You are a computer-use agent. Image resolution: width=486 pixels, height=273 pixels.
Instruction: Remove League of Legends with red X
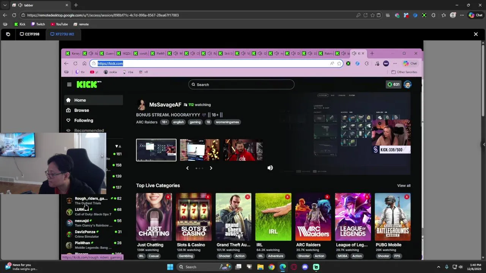click(367, 197)
